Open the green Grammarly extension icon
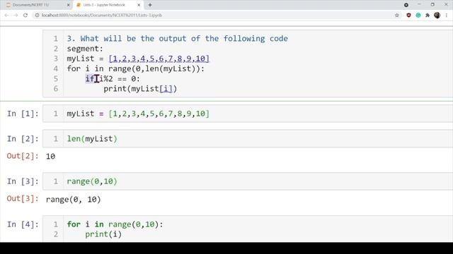453x254 pixels. [418, 16]
